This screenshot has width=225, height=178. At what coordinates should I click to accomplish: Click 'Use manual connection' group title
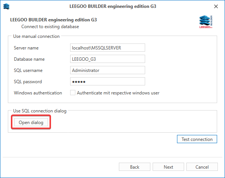(36, 36)
